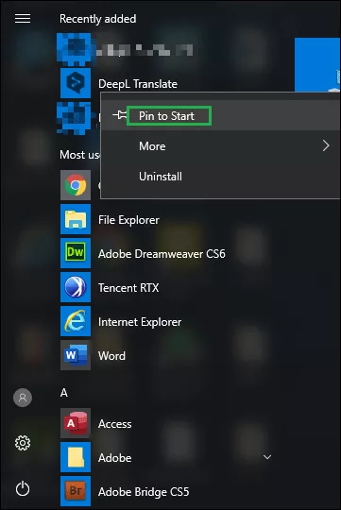The width and height of the screenshot is (341, 510).
Task: Open the Internet Explorer icon
Action: click(76, 321)
